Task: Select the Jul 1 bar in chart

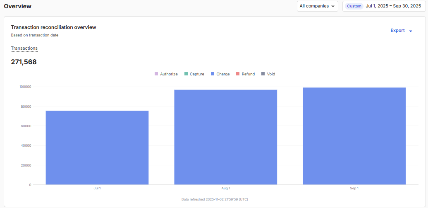Action: [97, 148]
